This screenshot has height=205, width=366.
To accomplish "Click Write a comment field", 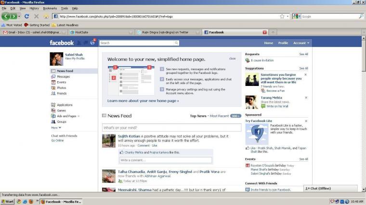I will [x=166, y=160].
